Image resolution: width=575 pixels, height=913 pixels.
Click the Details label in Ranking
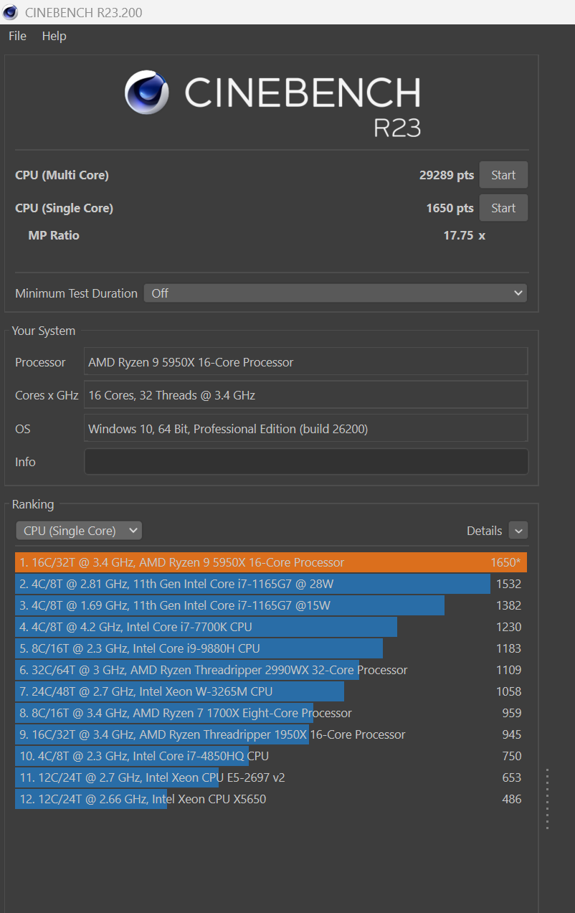[x=484, y=531]
